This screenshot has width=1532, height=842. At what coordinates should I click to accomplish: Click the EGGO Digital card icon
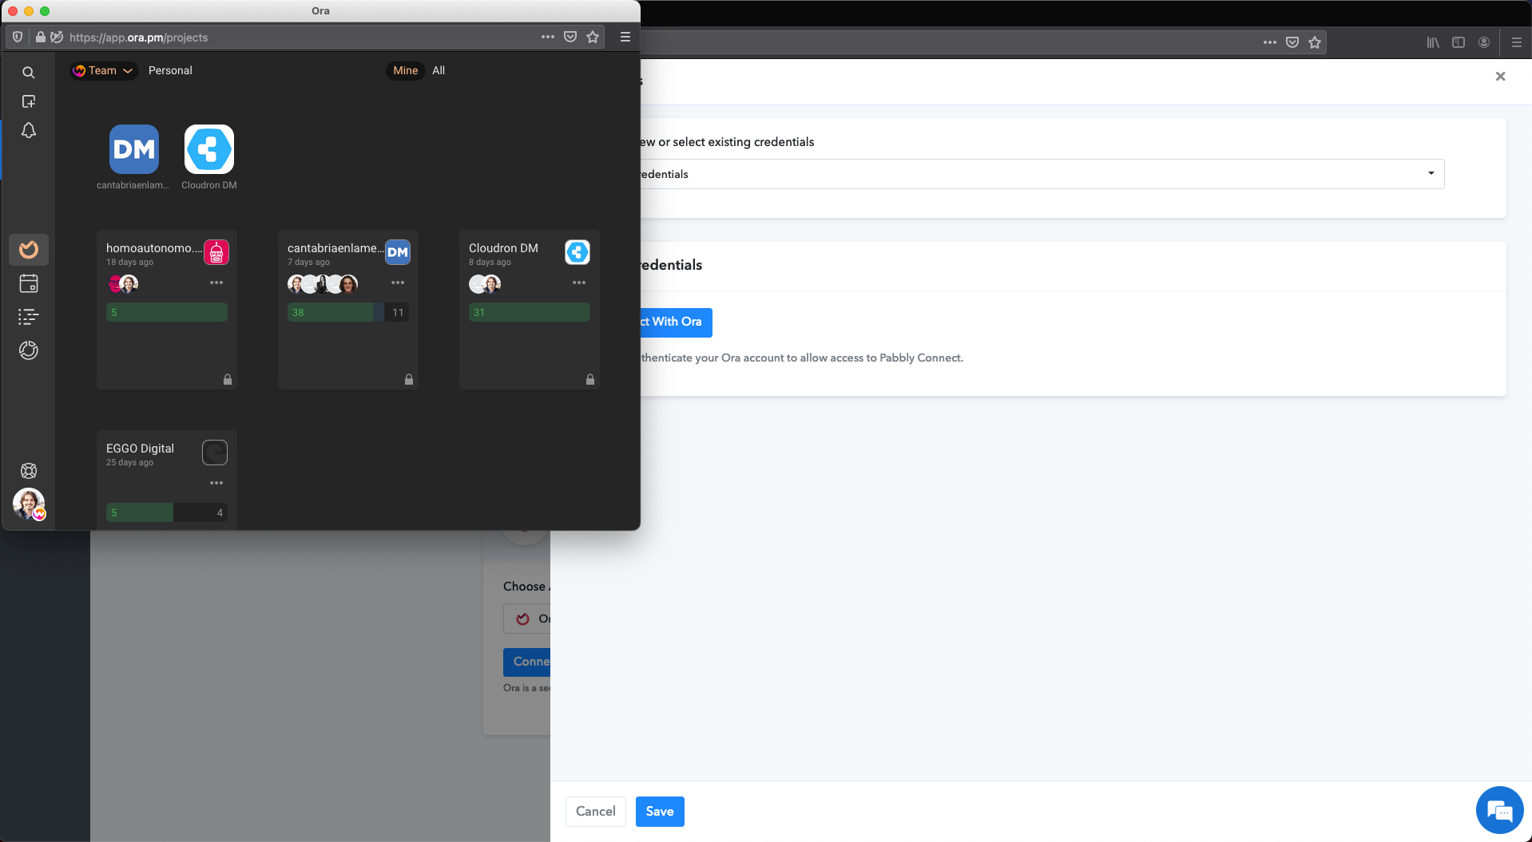tap(215, 453)
